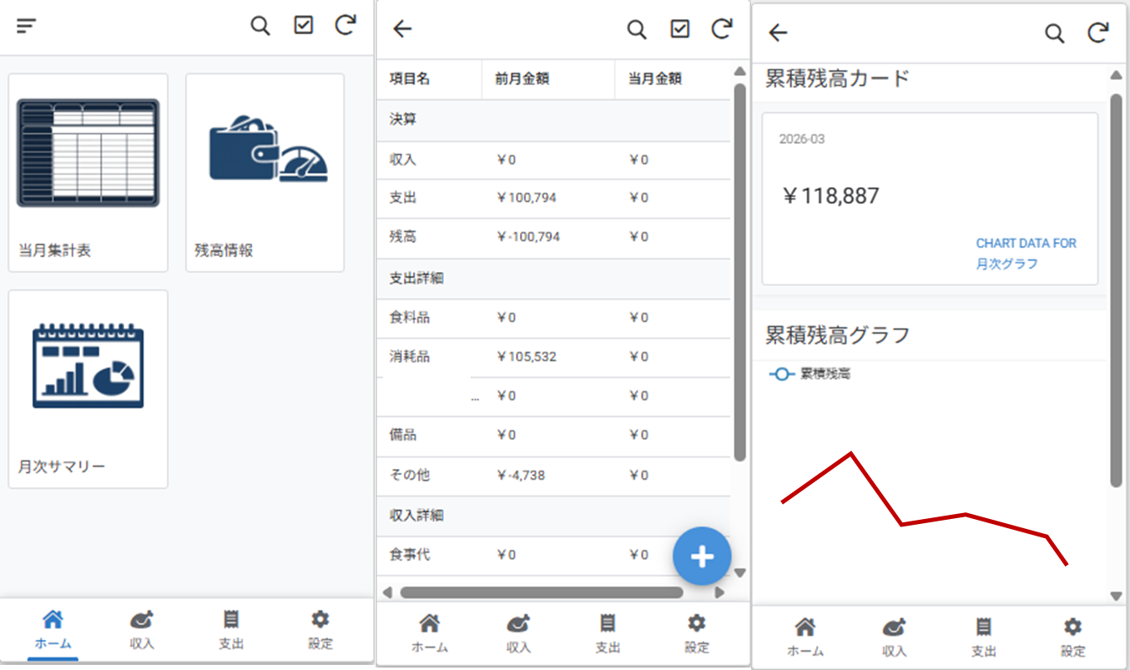Open the 残高情報 wallet card
The image size is (1130, 670).
tap(265, 172)
